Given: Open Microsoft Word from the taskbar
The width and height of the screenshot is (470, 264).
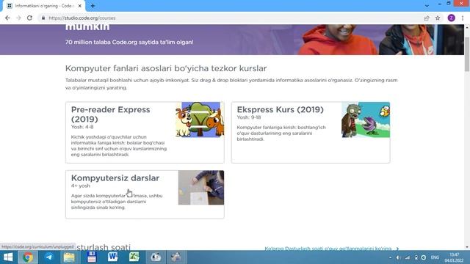Looking at the screenshot, I should coord(112,257).
